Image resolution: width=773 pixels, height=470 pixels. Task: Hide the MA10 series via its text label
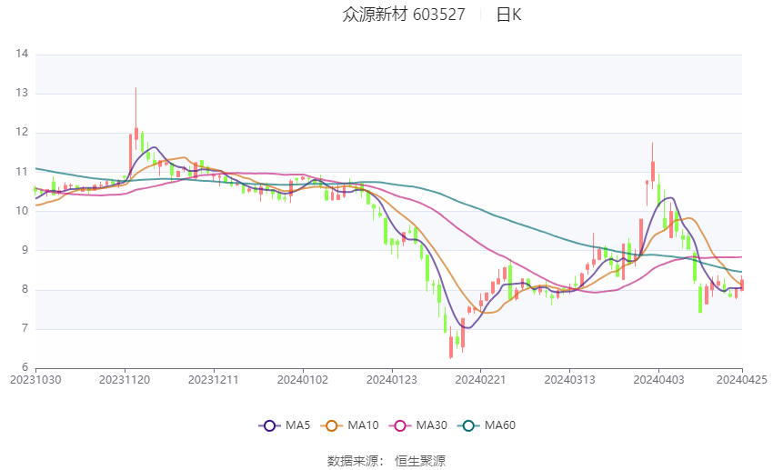pos(364,425)
